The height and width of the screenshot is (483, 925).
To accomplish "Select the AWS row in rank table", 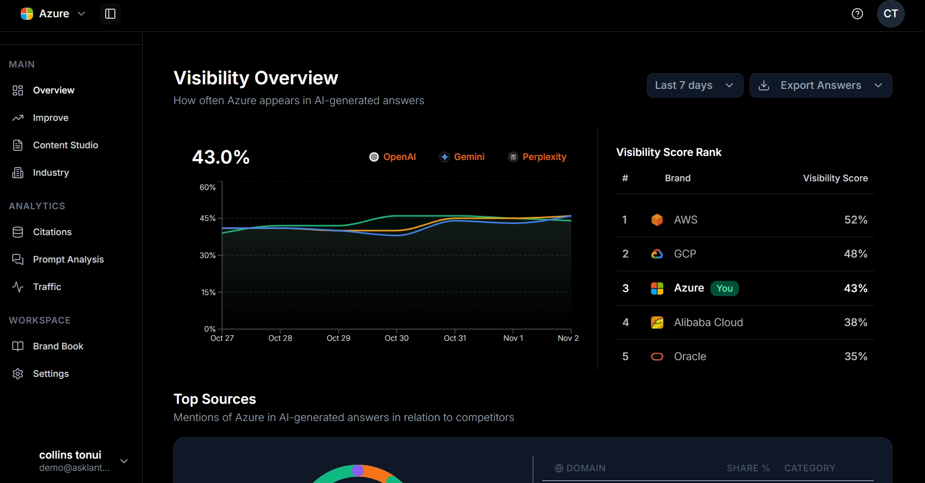I will point(745,220).
